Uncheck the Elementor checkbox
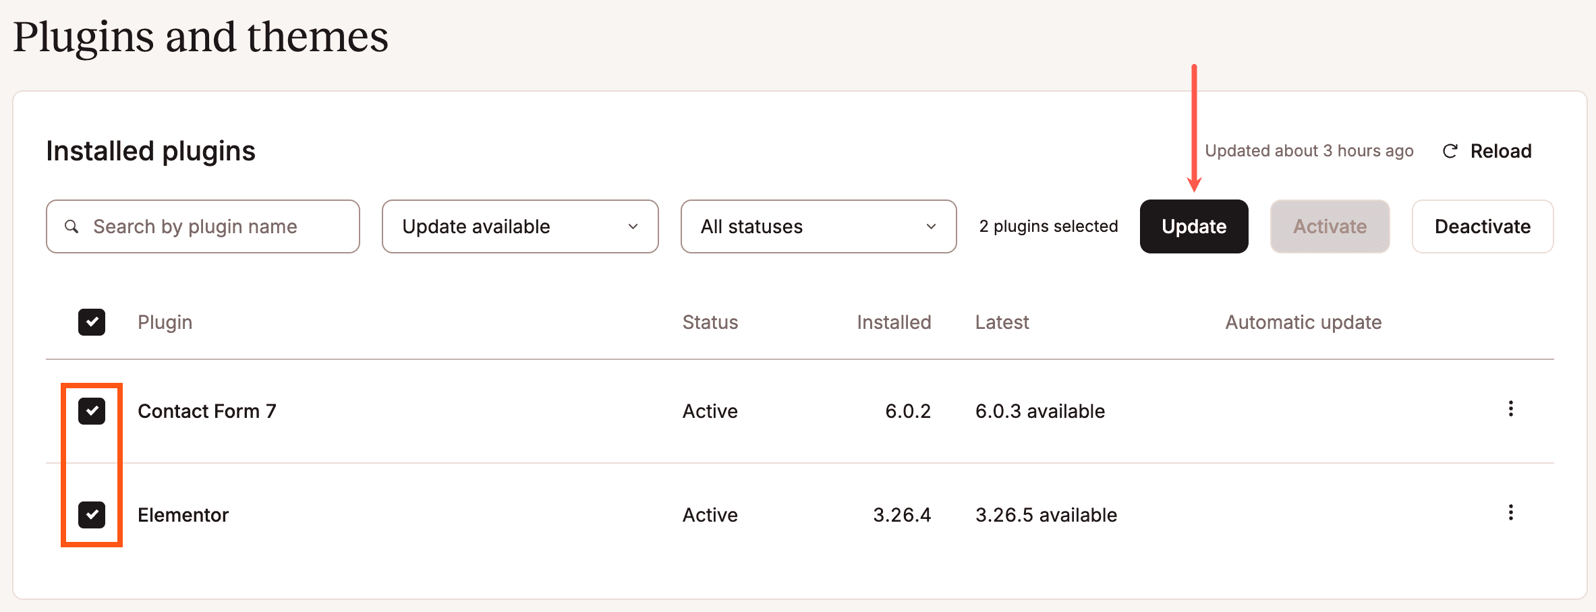 (x=92, y=515)
